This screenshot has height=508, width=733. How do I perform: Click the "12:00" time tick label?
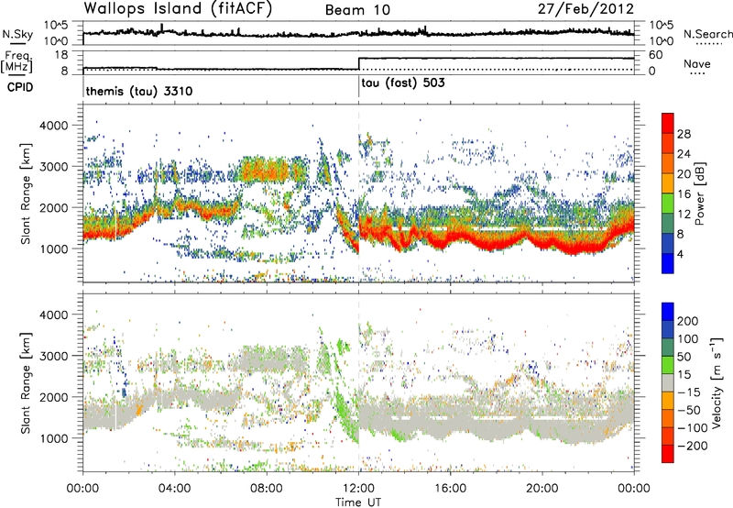[x=358, y=489]
